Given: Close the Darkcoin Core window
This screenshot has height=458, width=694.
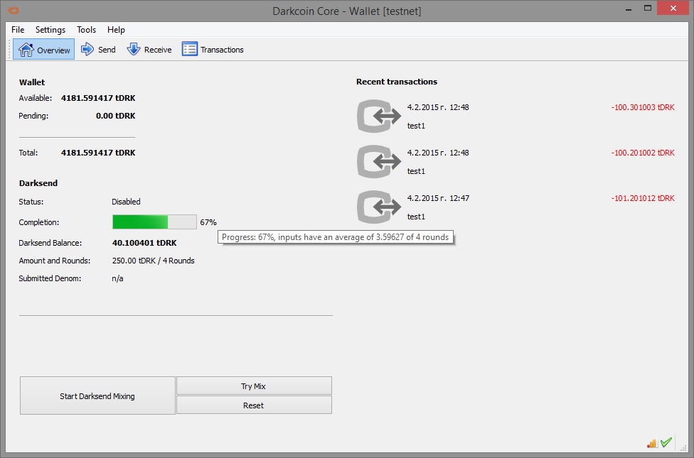Looking at the screenshot, I should pos(673,9).
